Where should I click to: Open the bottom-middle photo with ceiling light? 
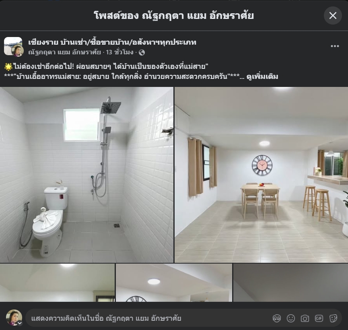174,283
